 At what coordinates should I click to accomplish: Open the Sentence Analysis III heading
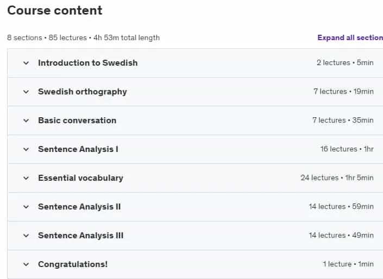(x=80, y=236)
